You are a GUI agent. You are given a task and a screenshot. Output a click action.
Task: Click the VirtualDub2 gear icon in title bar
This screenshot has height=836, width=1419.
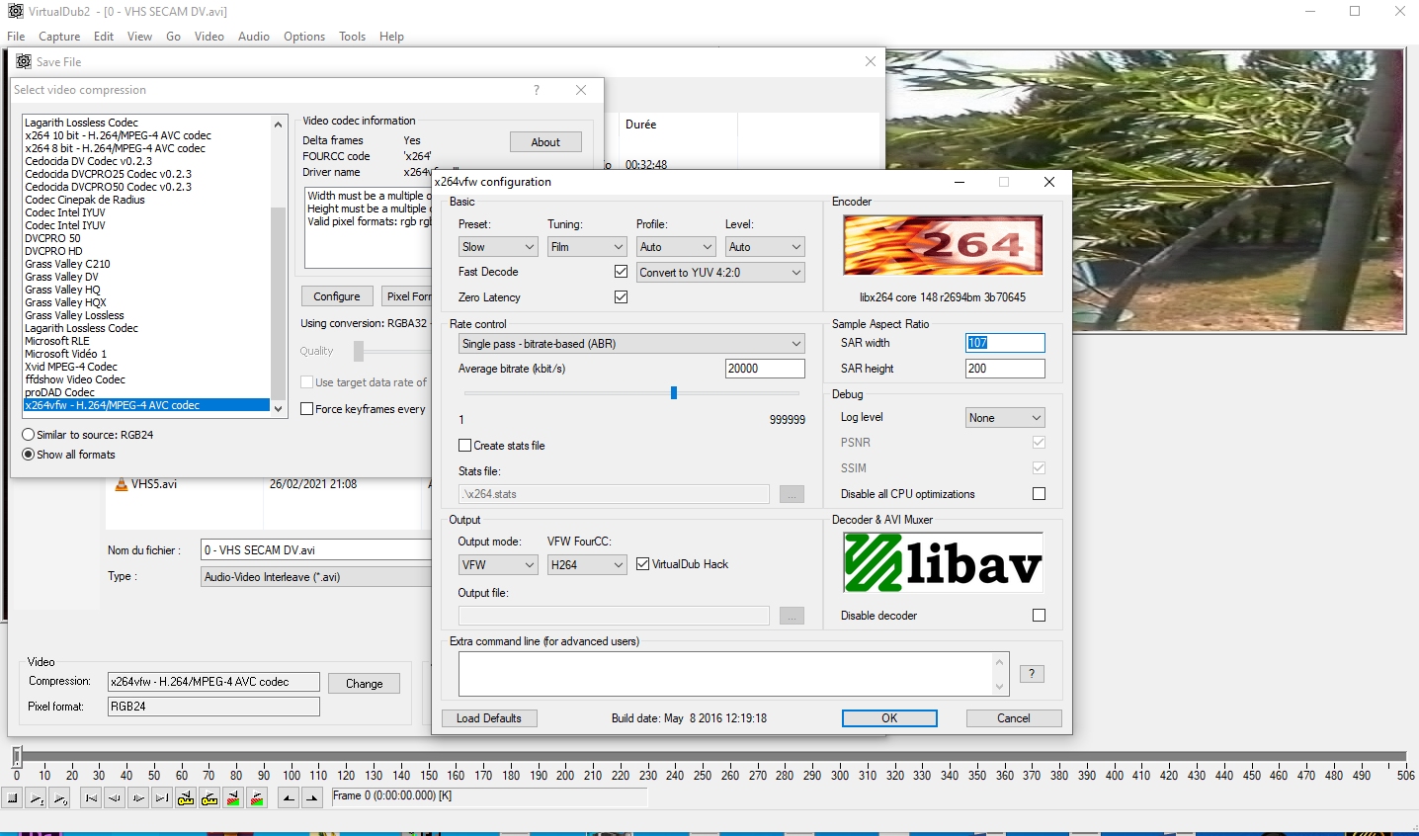[x=15, y=11]
